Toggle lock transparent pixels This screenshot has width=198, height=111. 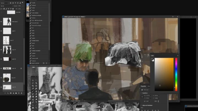pyautogui.click(x=4, y=9)
